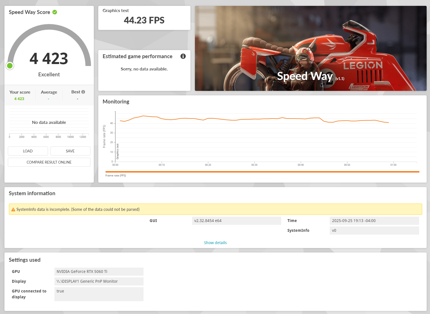The width and height of the screenshot is (430, 314).
Task: Click the Time value 2025-09-25 19:13 -04:00
Action: [x=374, y=221]
